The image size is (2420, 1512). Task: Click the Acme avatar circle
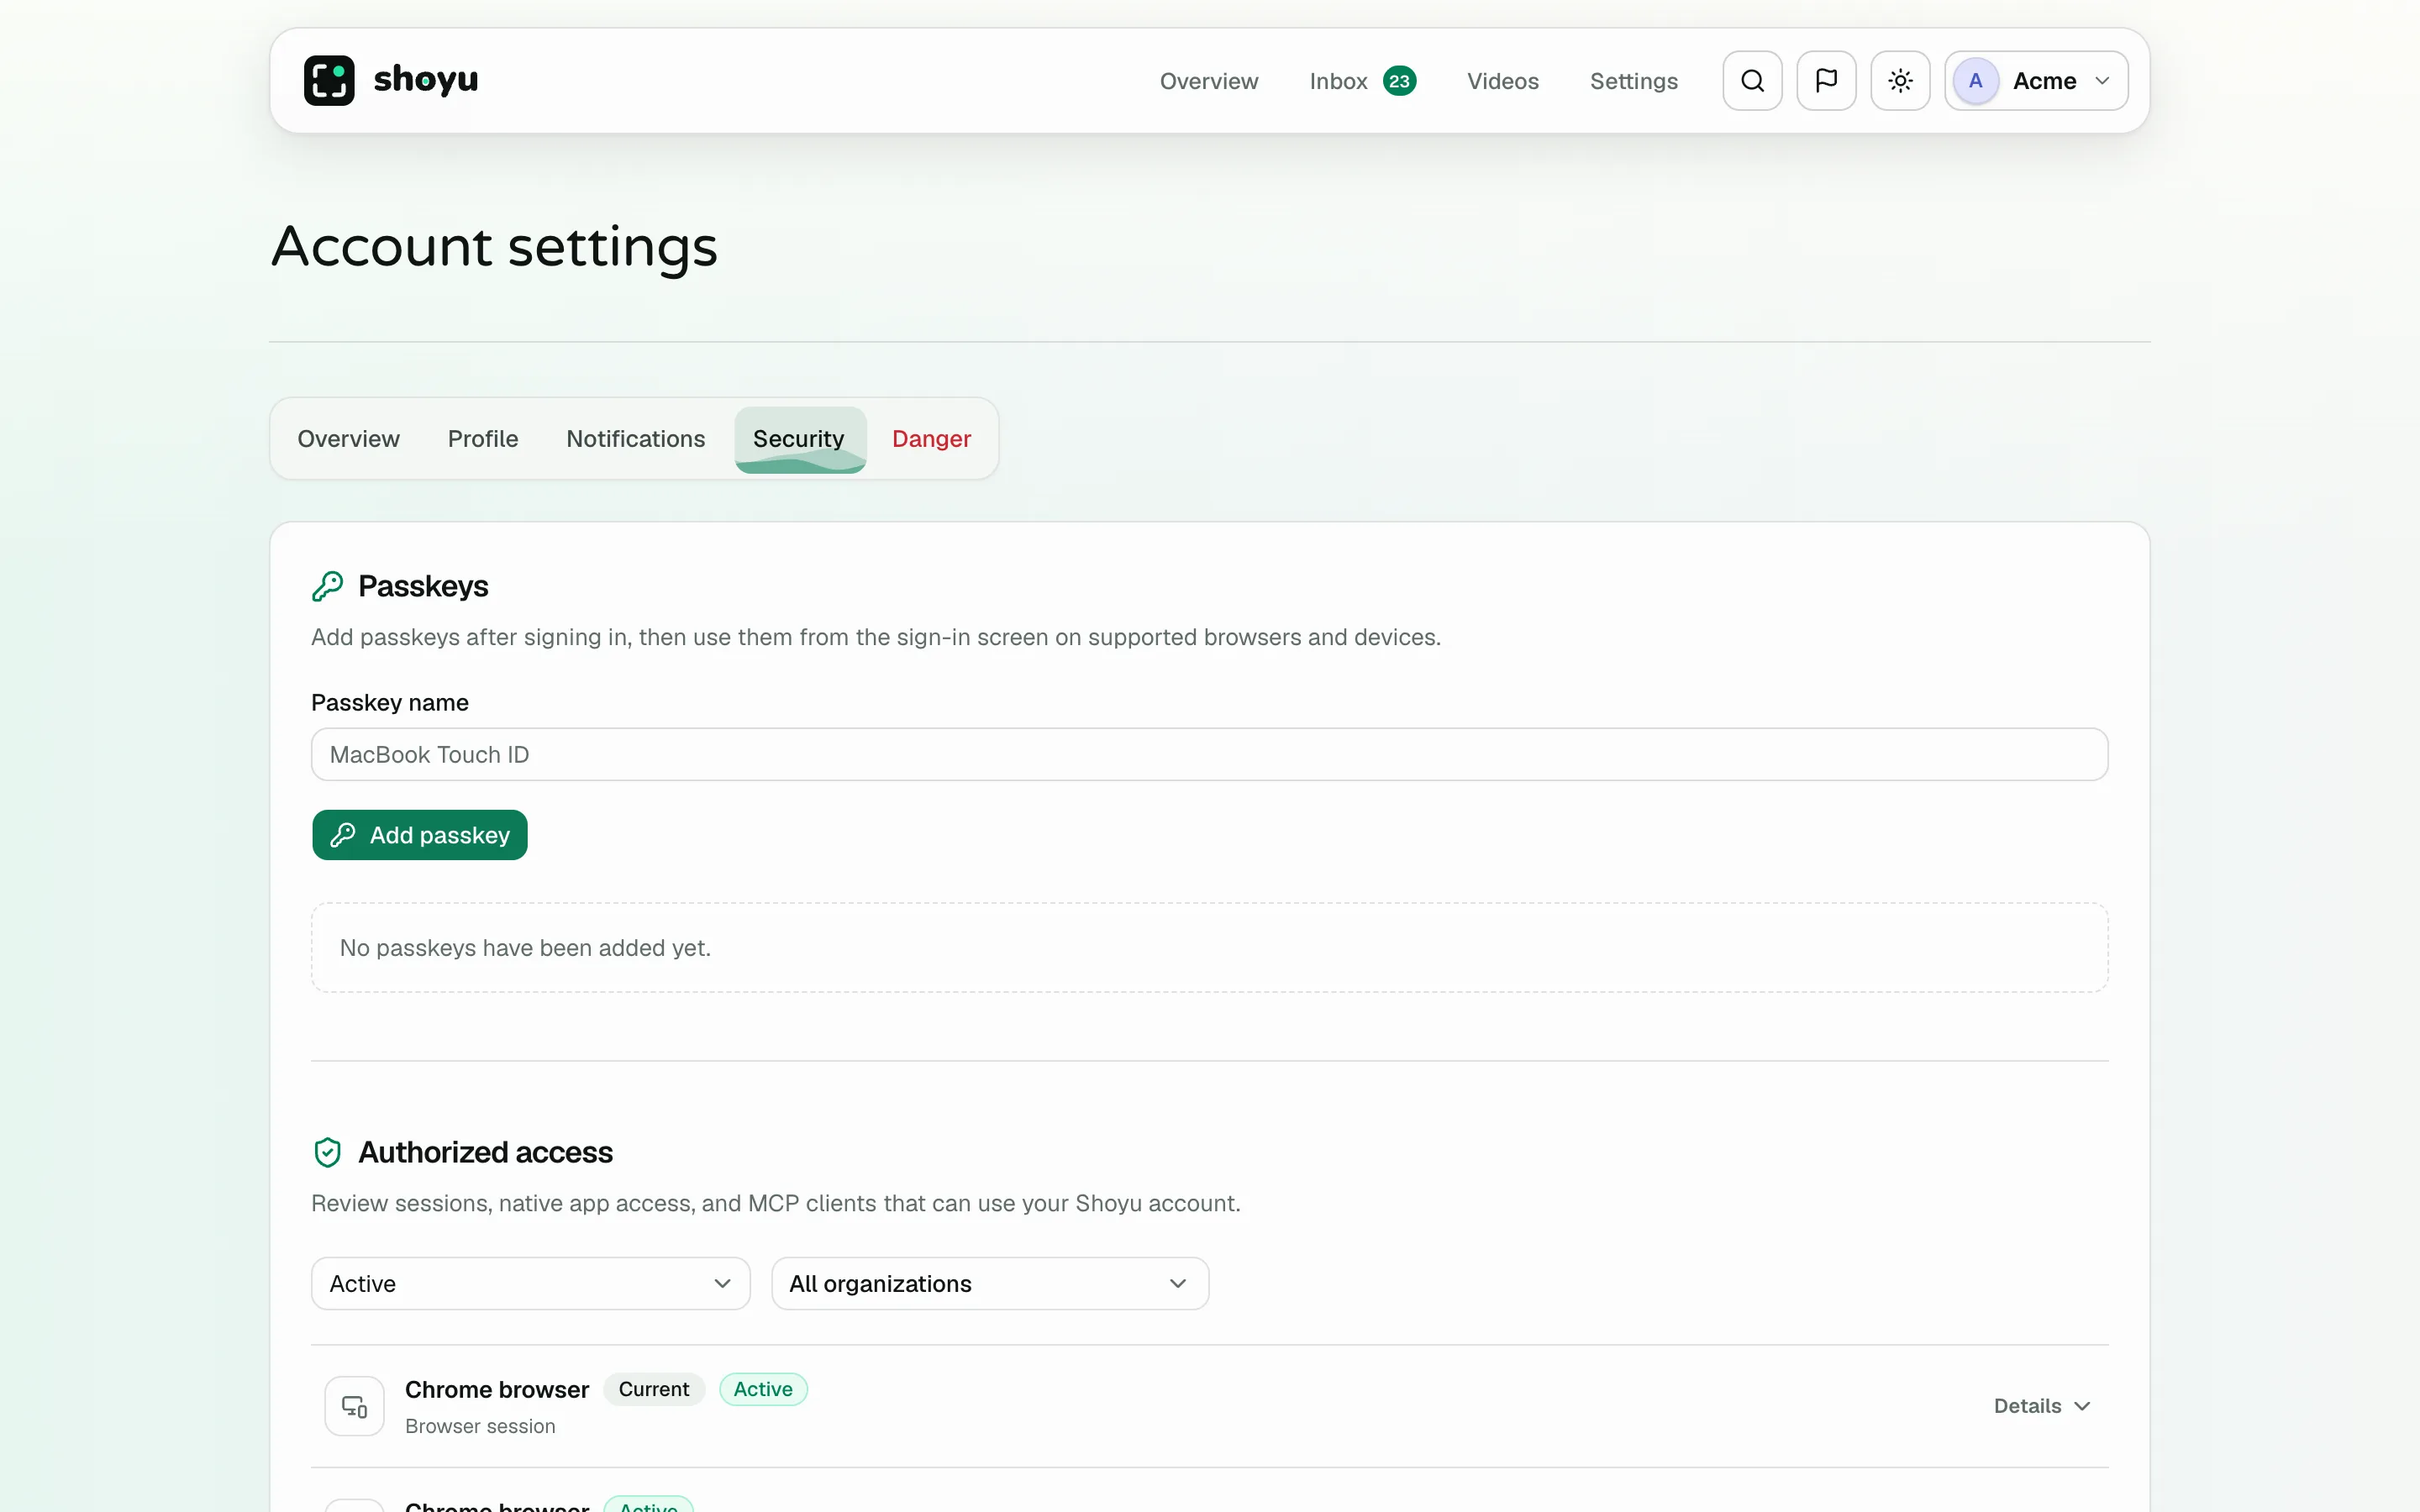(1975, 80)
